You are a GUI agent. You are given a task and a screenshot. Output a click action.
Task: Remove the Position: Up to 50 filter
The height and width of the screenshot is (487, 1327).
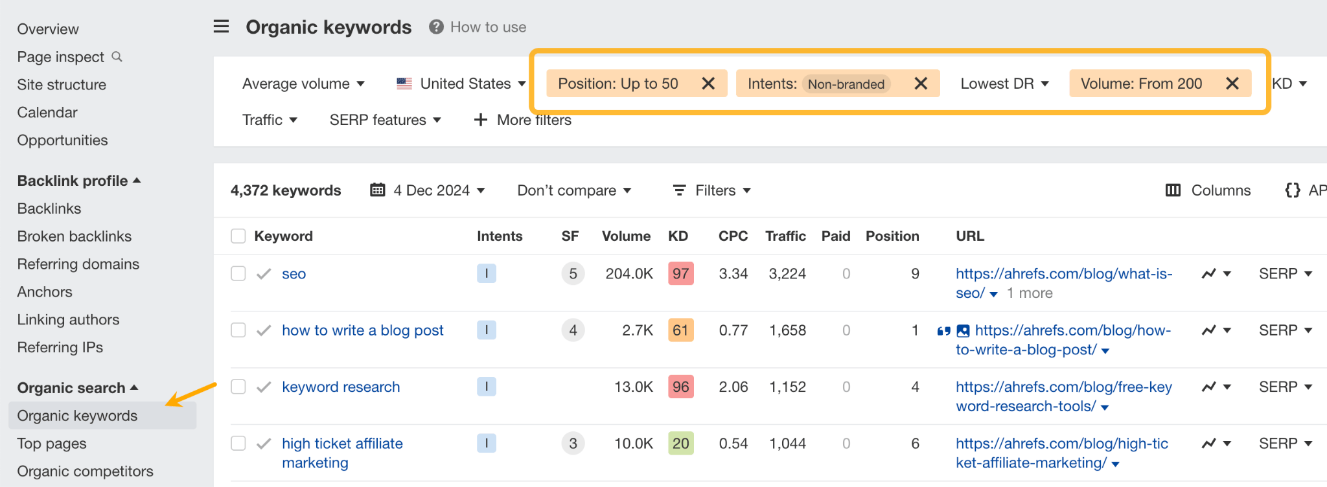(x=708, y=84)
